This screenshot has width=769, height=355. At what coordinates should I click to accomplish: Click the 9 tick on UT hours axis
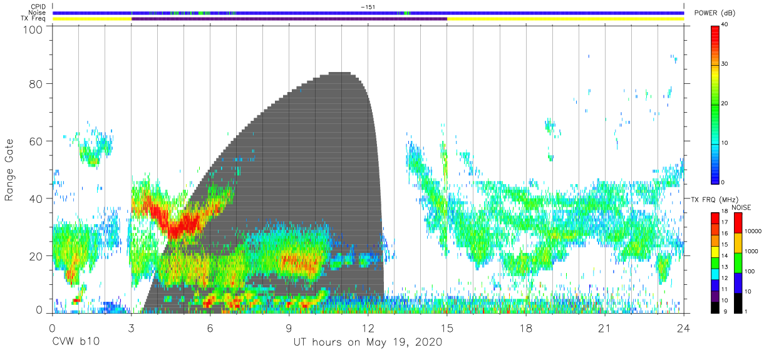[x=289, y=329]
